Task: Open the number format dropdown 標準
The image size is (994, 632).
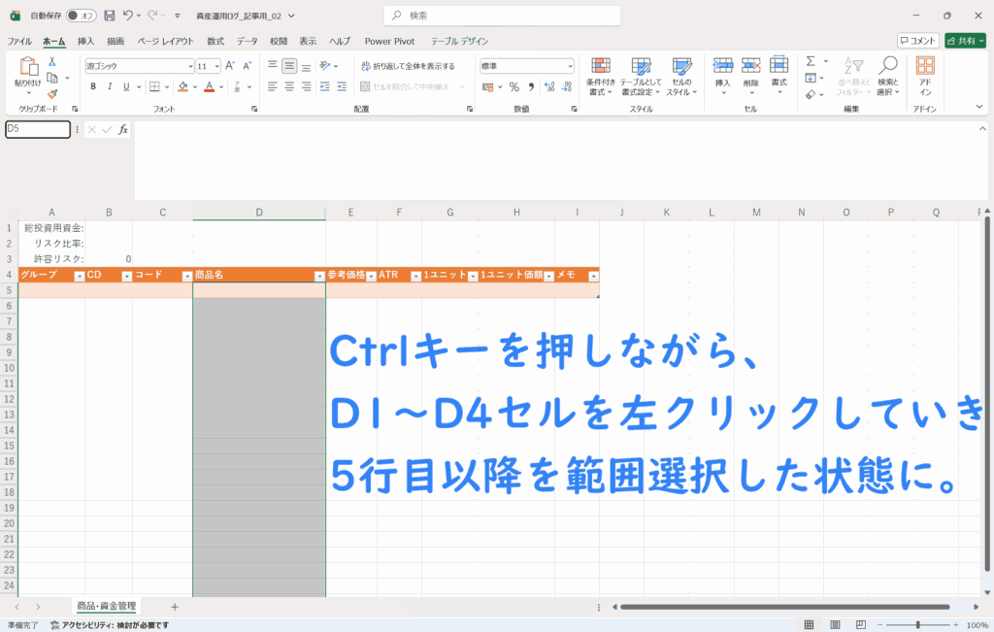Action: 526,66
